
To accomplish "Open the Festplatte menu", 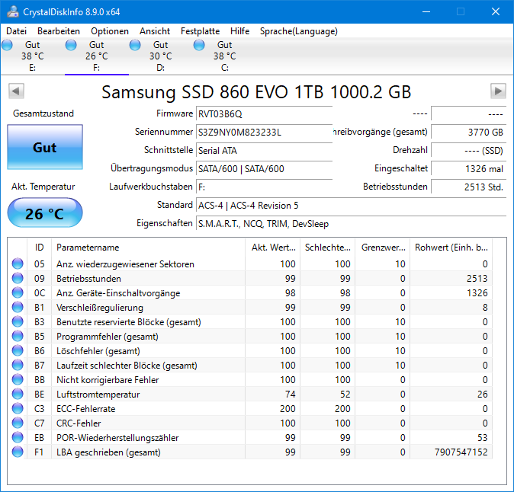I will point(200,31).
